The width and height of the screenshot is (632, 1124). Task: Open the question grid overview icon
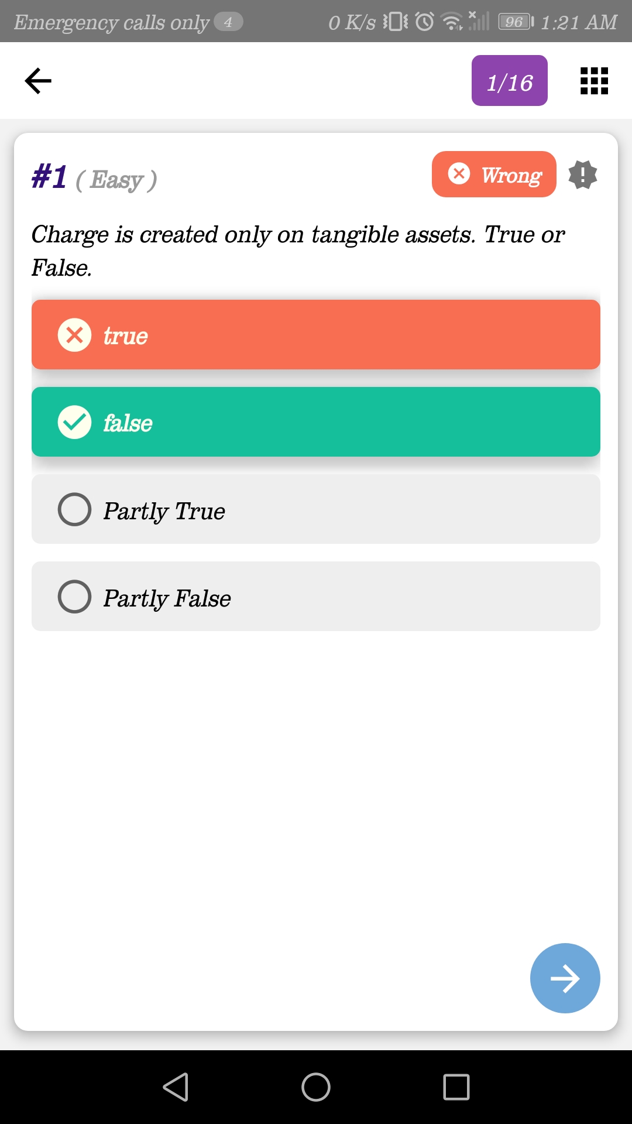[x=594, y=81]
